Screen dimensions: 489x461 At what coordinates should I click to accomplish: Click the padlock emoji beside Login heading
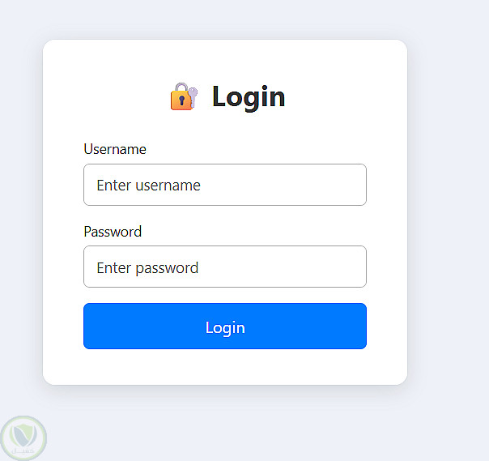pyautogui.click(x=181, y=97)
